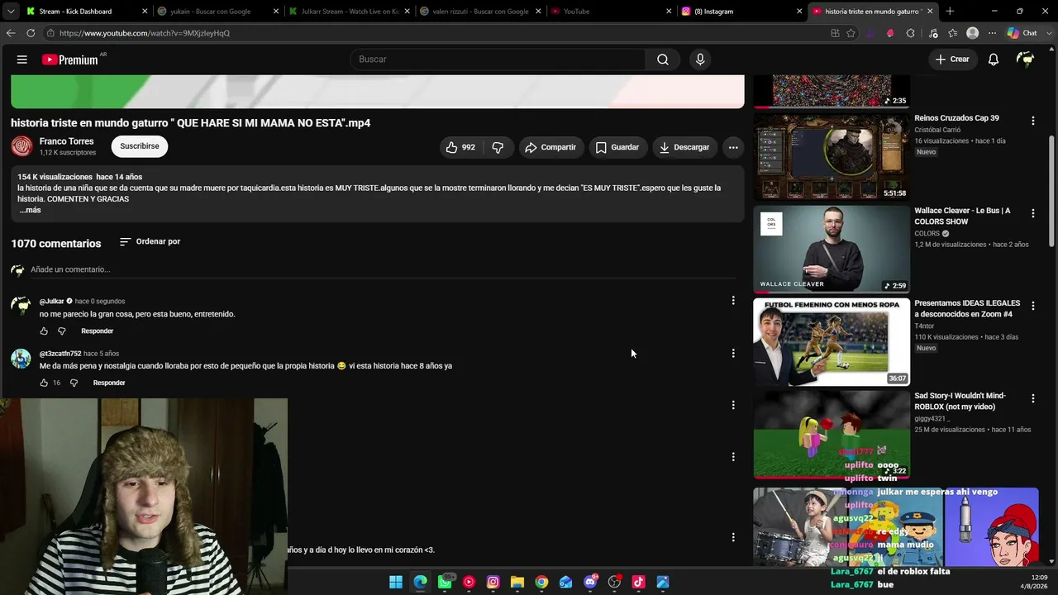
Task: Open the Reinos Cruzados Cap 39 thumbnail
Action: click(832, 157)
